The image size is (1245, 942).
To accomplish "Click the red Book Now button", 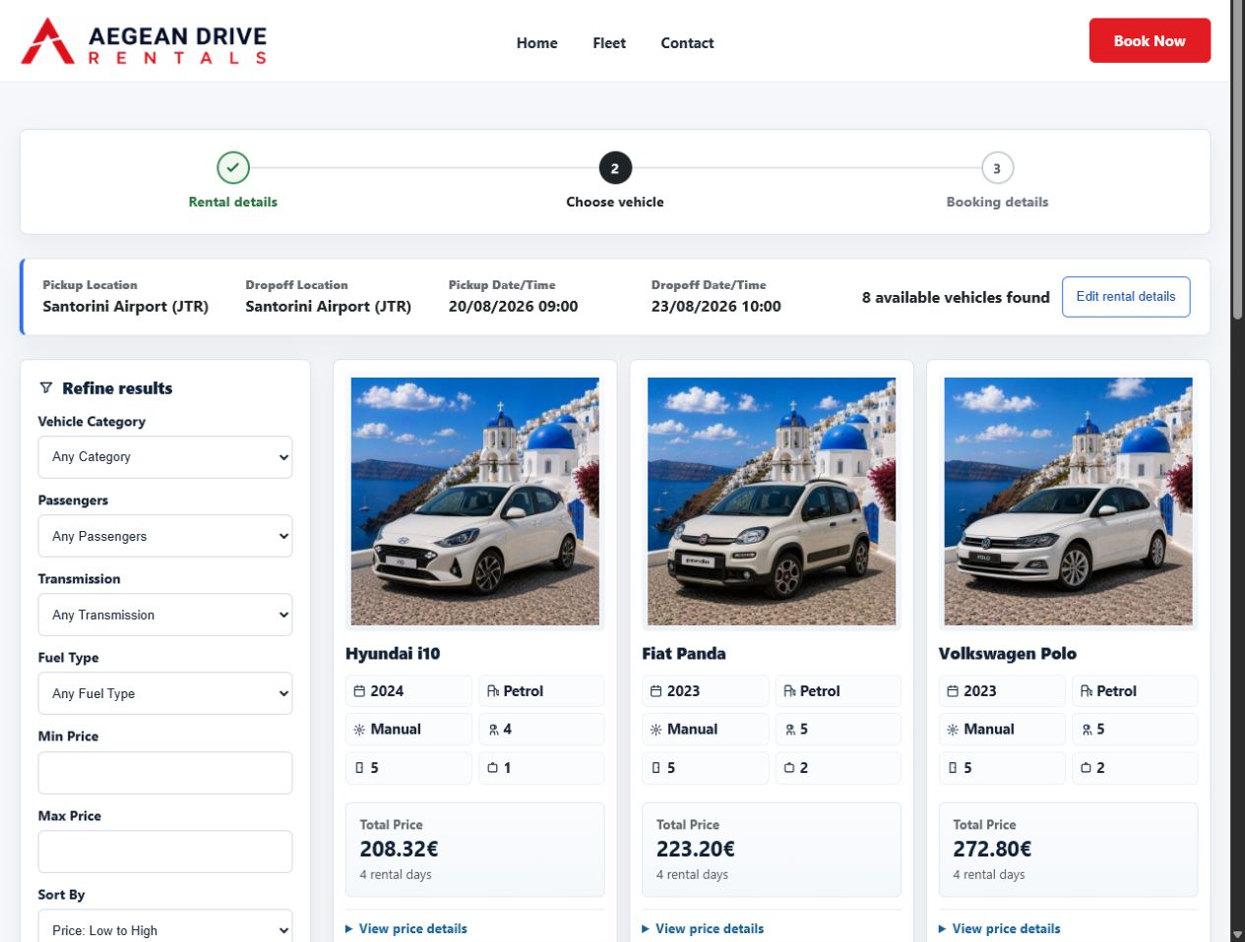I will point(1150,40).
